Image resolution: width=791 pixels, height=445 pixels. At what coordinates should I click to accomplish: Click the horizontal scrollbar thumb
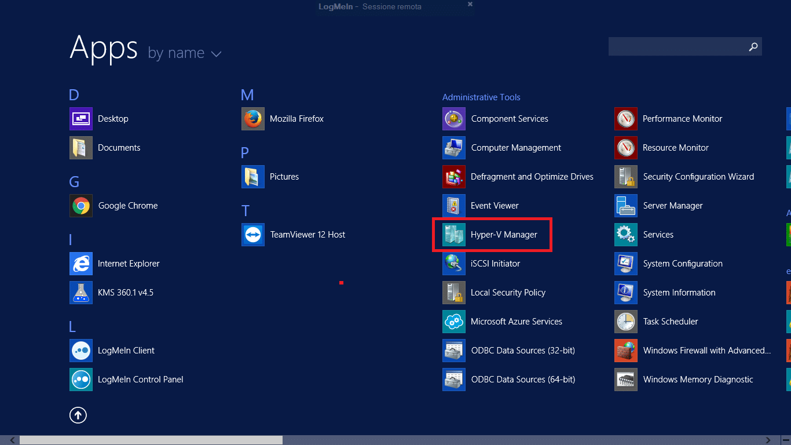[x=151, y=440]
